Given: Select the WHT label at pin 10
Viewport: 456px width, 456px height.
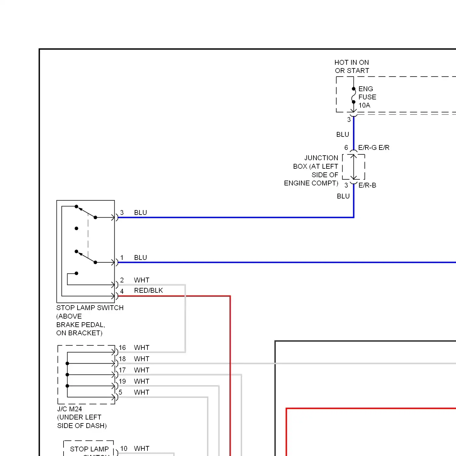Looking at the screenshot, I should pos(142,448).
